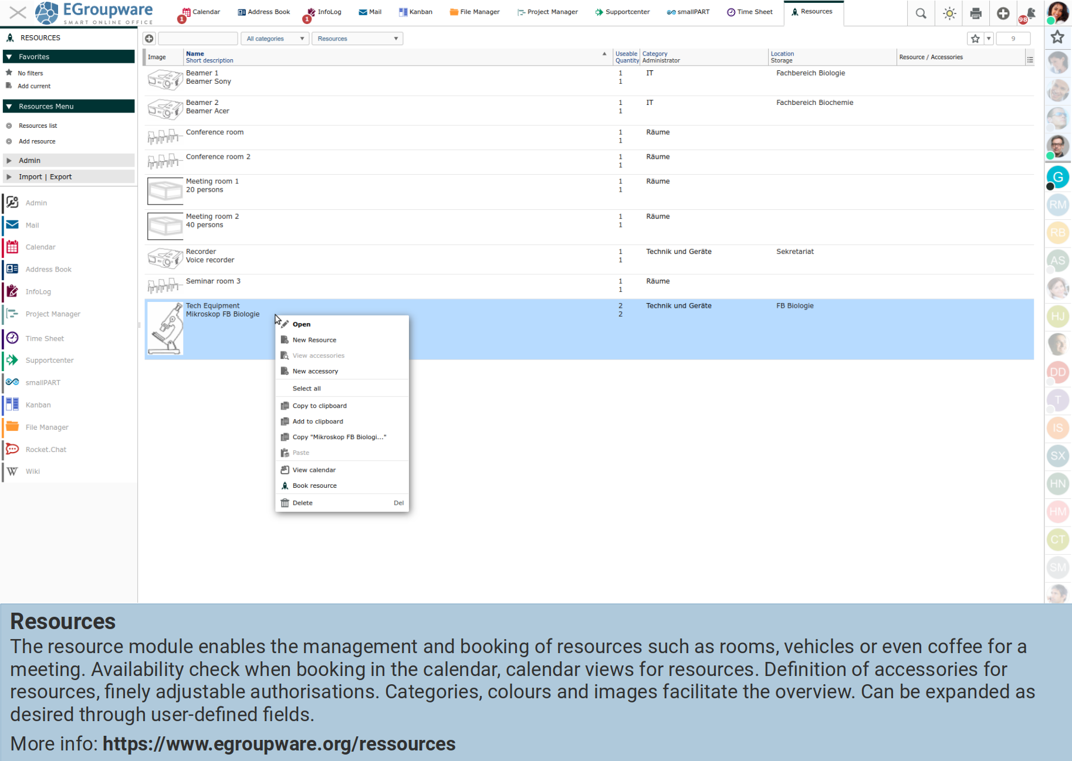Select Delete from the context menu

coord(303,503)
